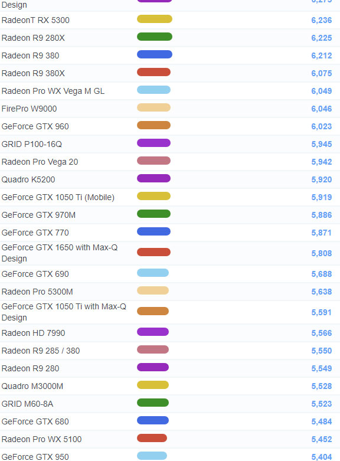Click the blue bar for Radeon R9 380
The image size is (340, 461).
pos(155,54)
